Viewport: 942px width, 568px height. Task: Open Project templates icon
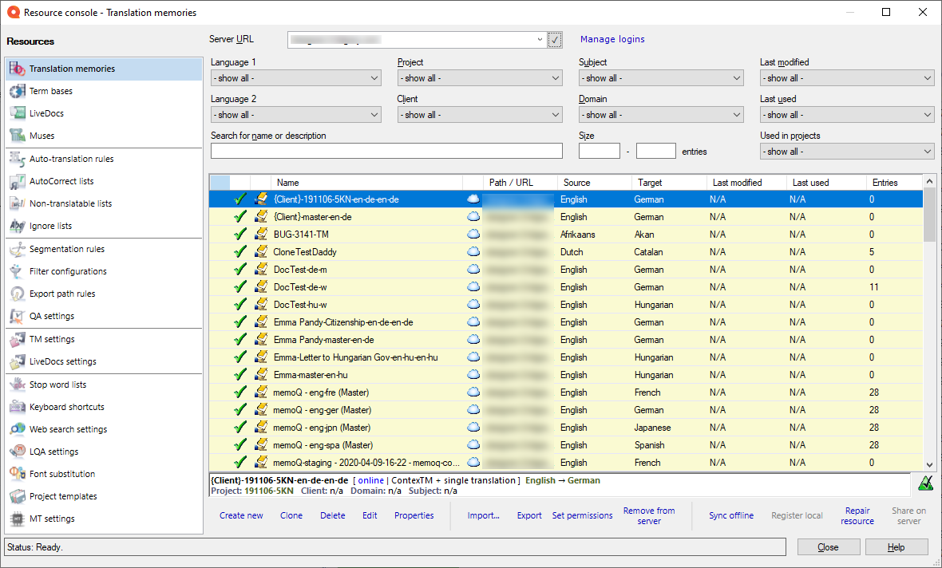18,496
